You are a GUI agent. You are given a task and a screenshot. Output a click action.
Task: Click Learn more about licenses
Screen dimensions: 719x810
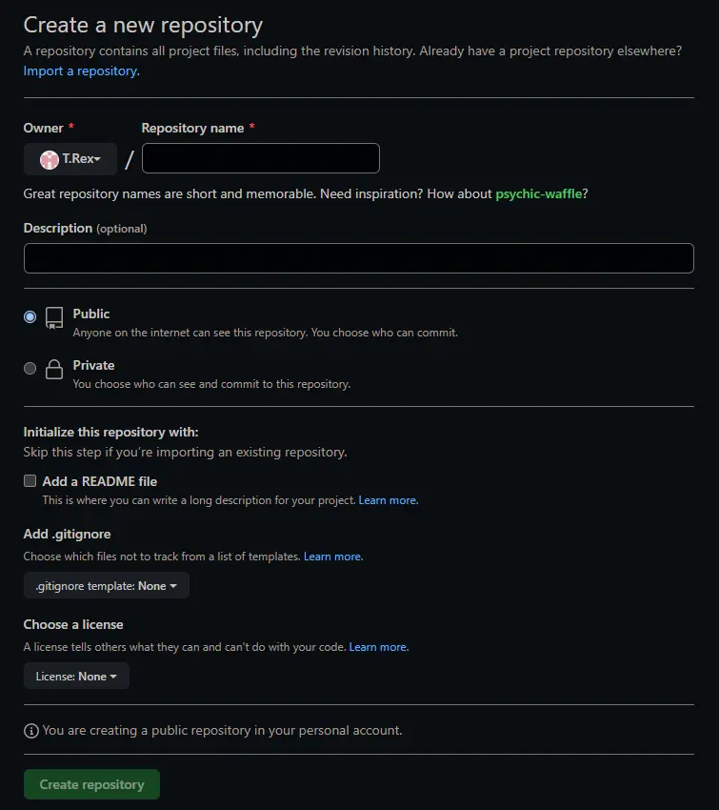(378, 647)
